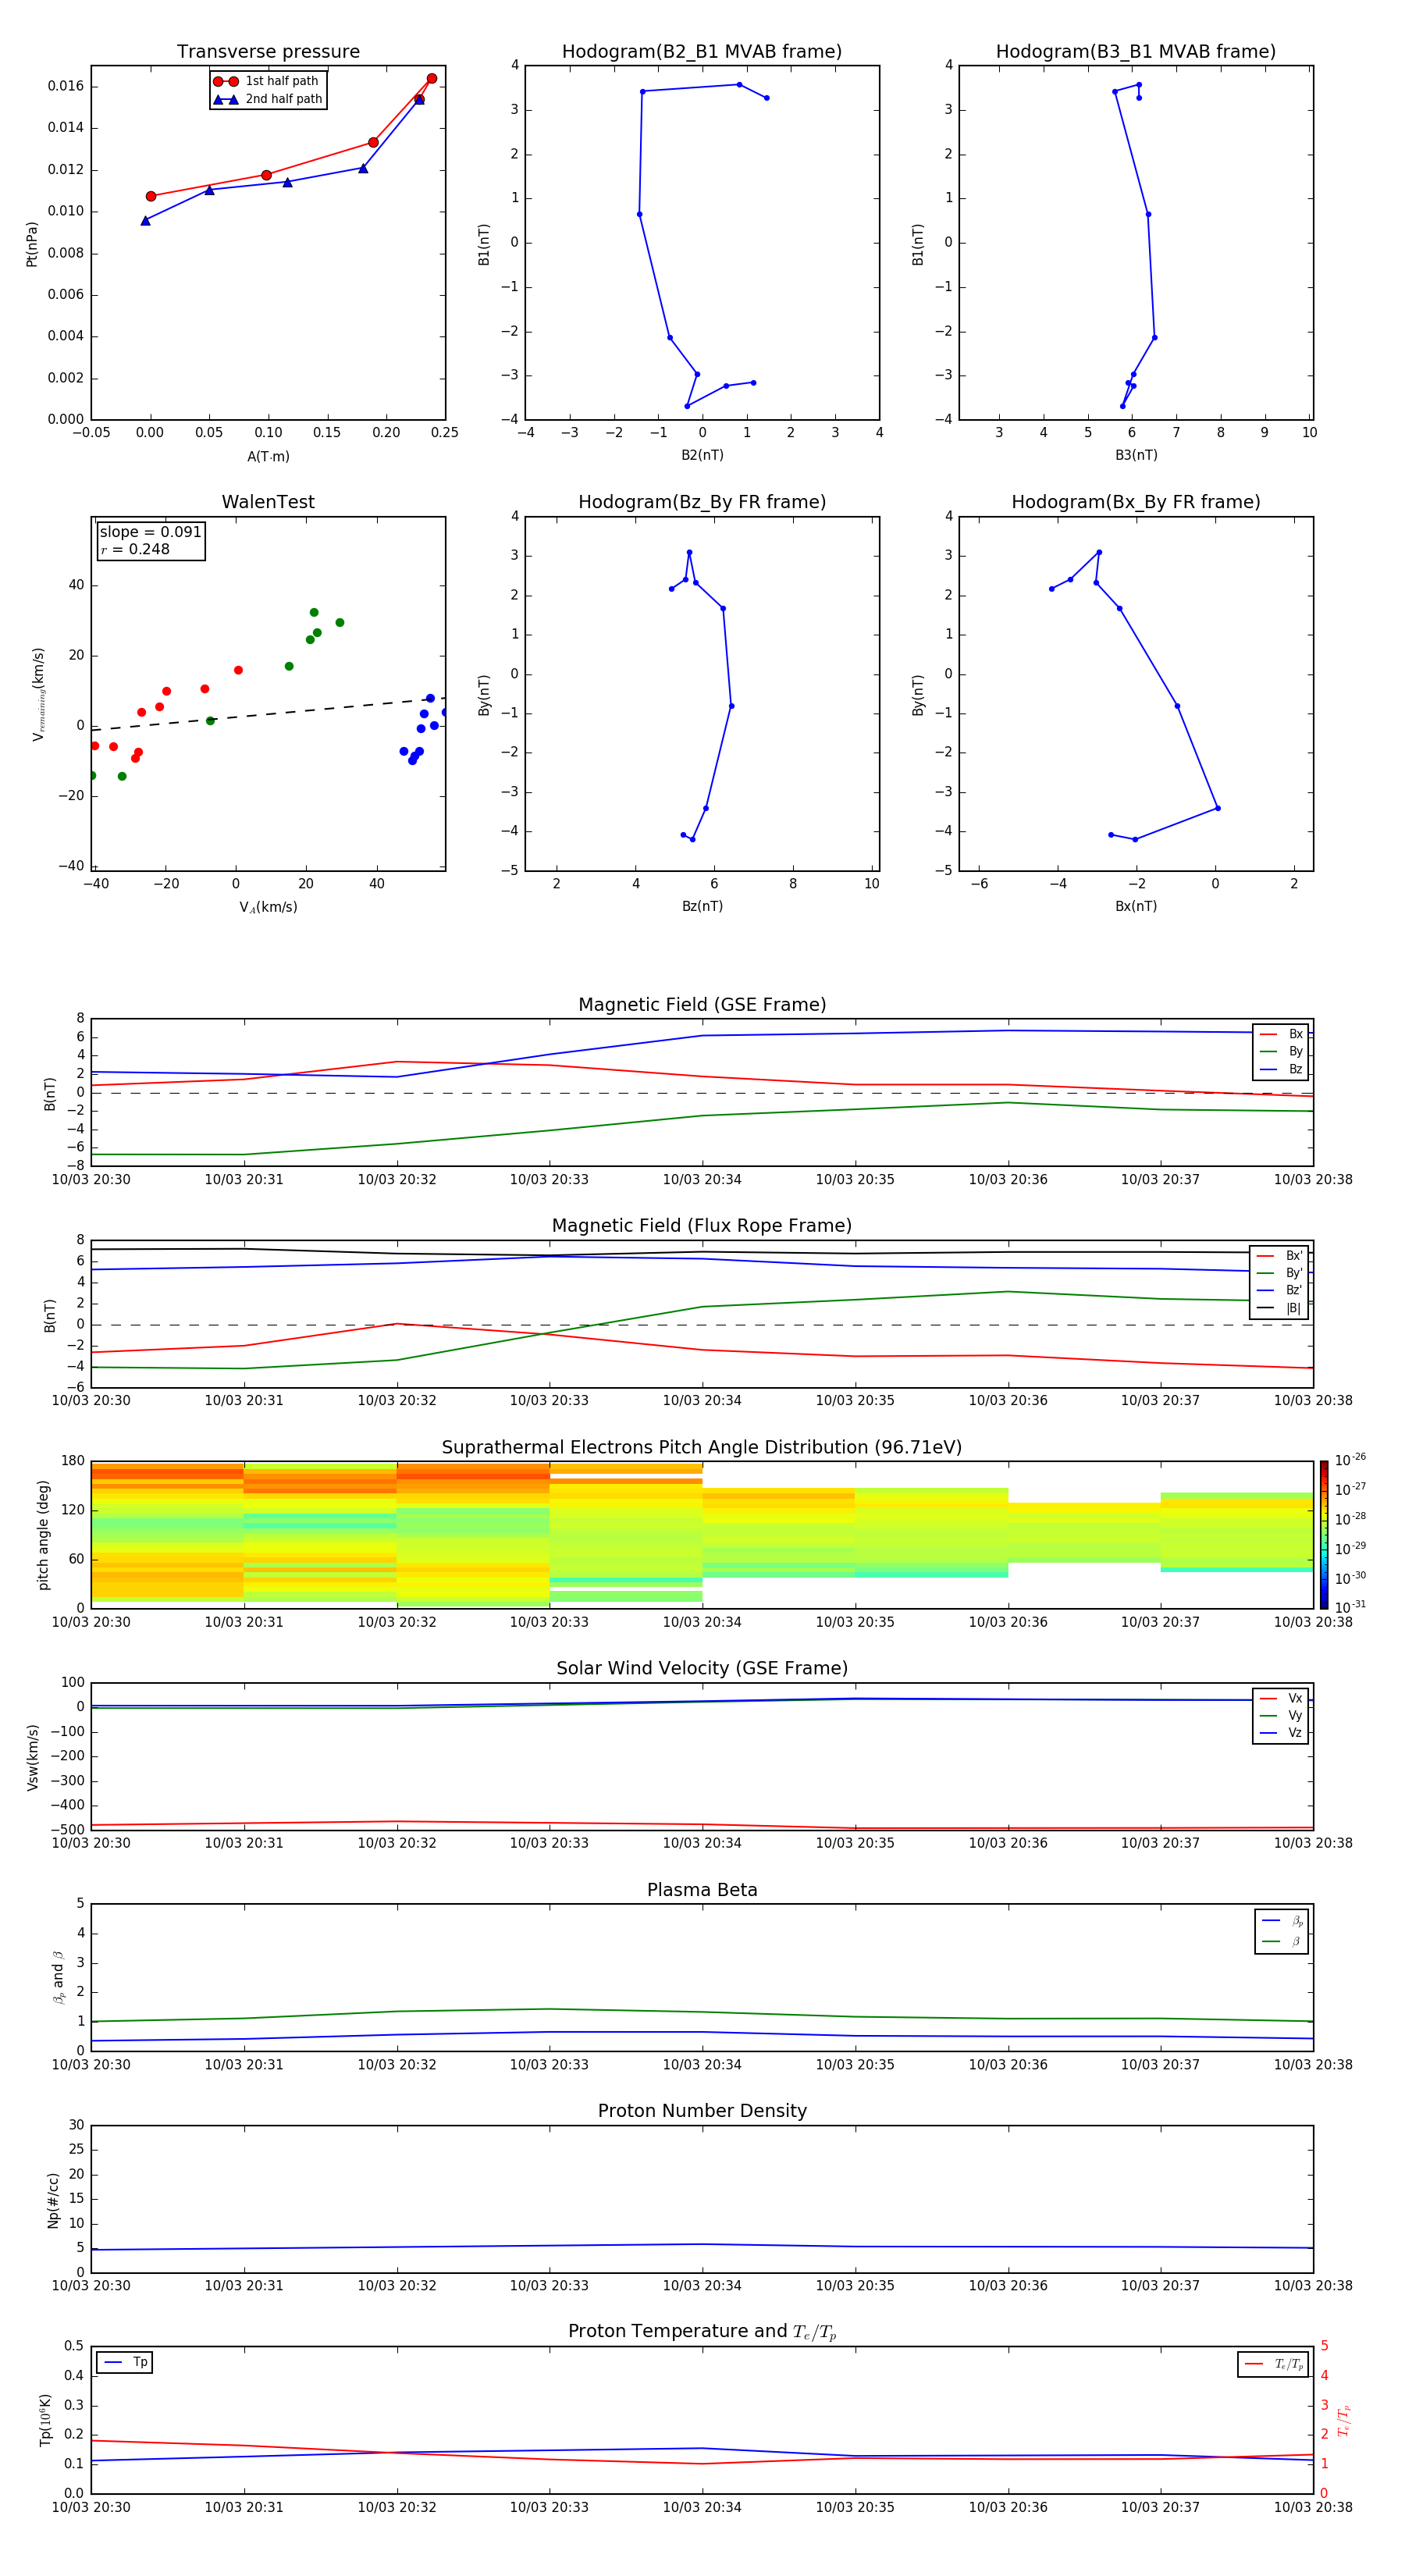
Task: Click the Hodogram(B3_B1 MVAB frame) title
Action: 1136,52
